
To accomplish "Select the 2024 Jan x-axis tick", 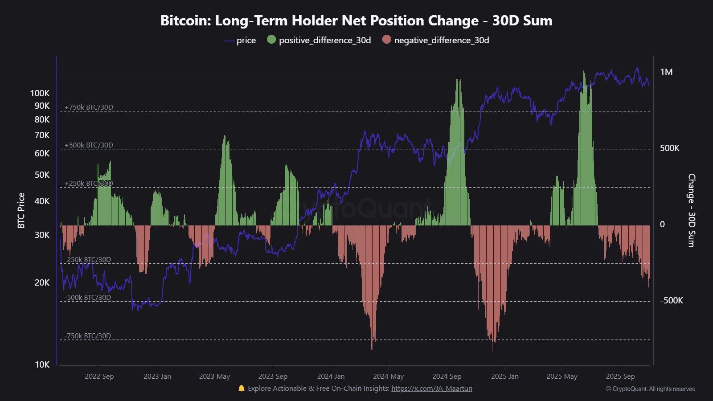I will click(x=331, y=376).
